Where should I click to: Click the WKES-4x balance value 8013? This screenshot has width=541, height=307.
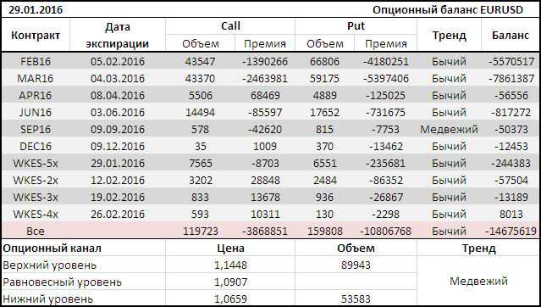coord(511,214)
